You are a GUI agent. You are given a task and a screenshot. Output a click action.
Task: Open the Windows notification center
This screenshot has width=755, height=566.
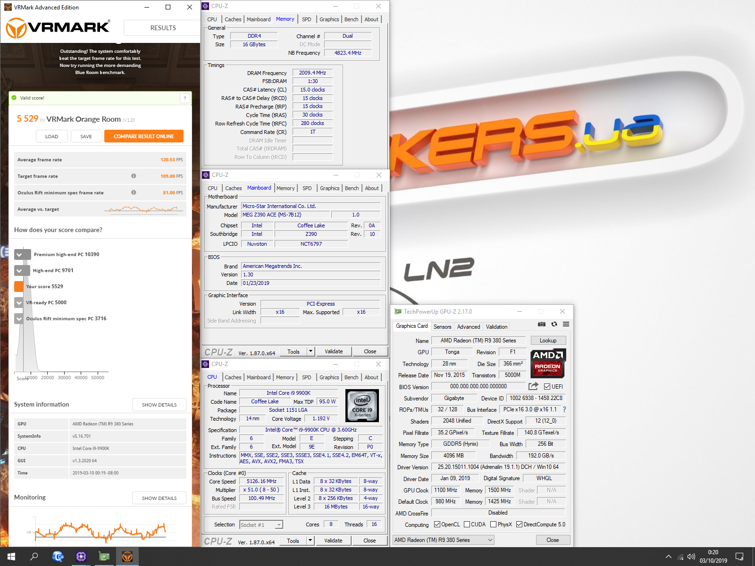click(739, 557)
